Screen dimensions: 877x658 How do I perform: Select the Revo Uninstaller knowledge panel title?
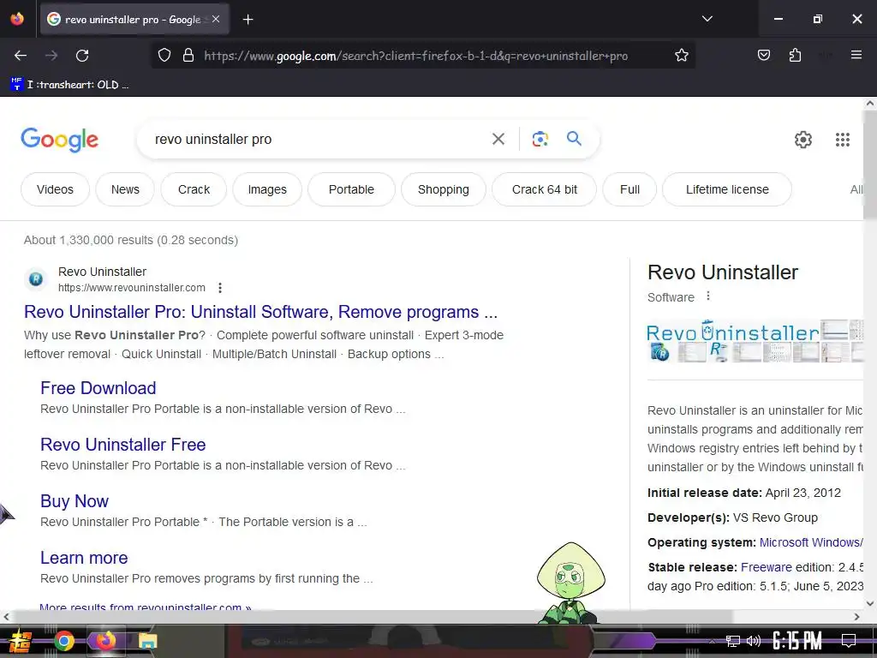[722, 272]
